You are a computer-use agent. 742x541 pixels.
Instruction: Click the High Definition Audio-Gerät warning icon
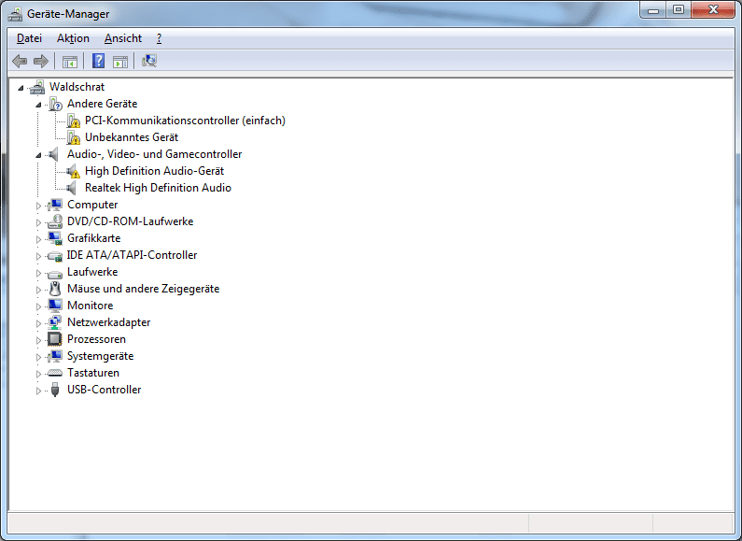pyautogui.click(x=73, y=171)
